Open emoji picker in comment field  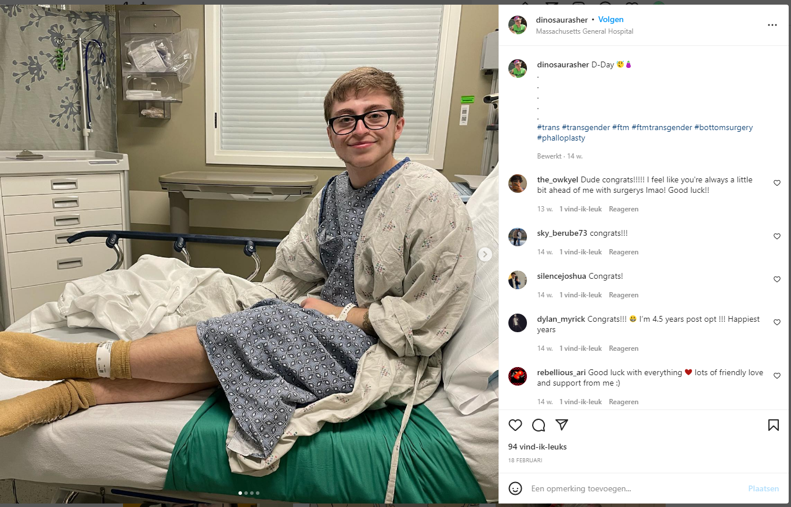(515, 488)
